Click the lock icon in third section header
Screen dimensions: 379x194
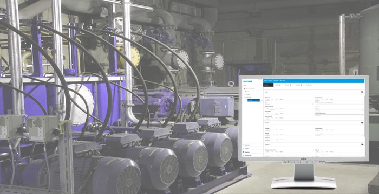[363, 144]
